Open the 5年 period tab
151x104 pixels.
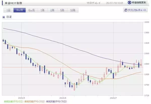(62, 10)
